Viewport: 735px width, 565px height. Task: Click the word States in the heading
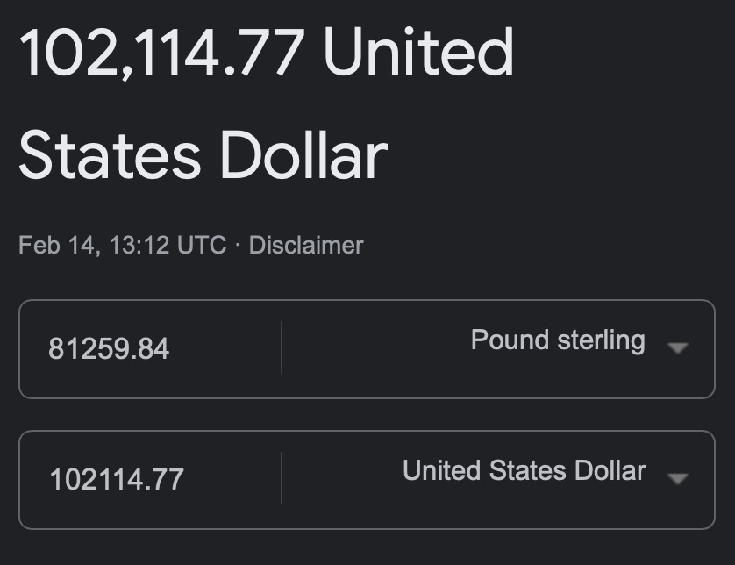click(110, 155)
